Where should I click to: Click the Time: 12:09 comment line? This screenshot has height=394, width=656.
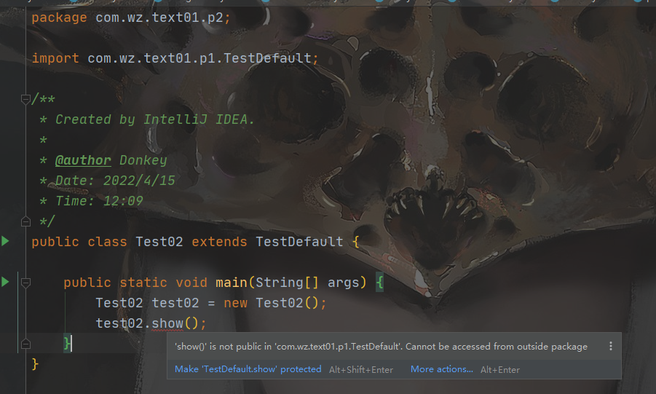click(99, 201)
